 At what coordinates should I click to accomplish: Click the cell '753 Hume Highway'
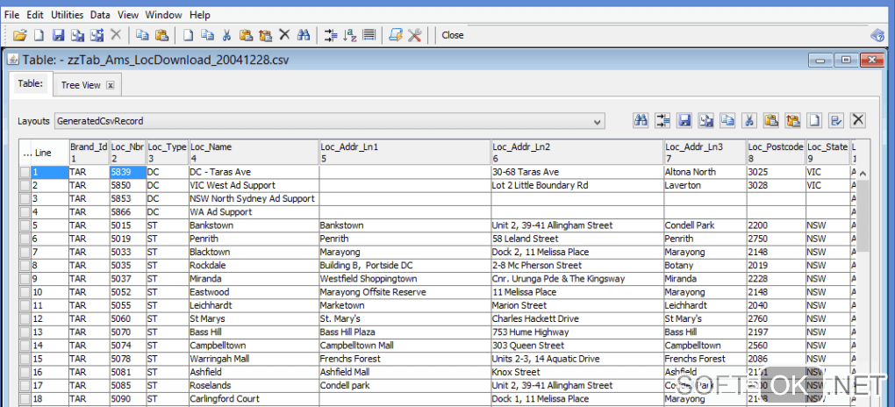pyautogui.click(x=577, y=332)
